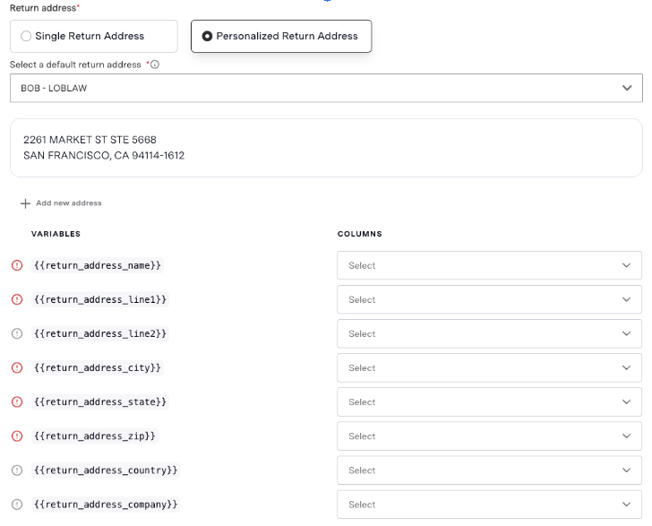Open the column select for return_address_zip
652x526 pixels.
489,436
